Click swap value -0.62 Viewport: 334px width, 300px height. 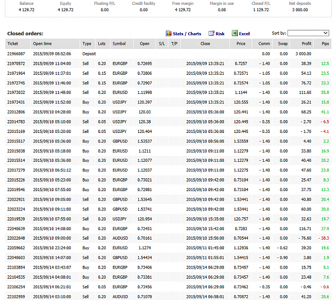(x=283, y=248)
